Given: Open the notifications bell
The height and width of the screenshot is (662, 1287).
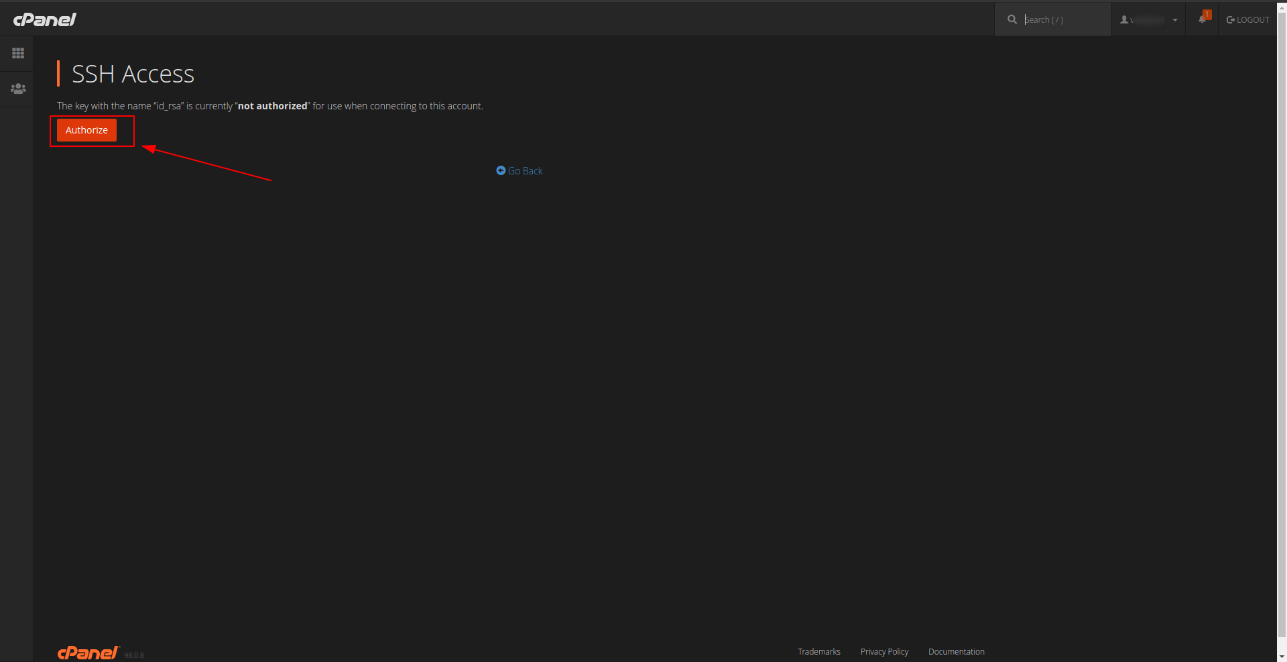Looking at the screenshot, I should coord(1202,19).
